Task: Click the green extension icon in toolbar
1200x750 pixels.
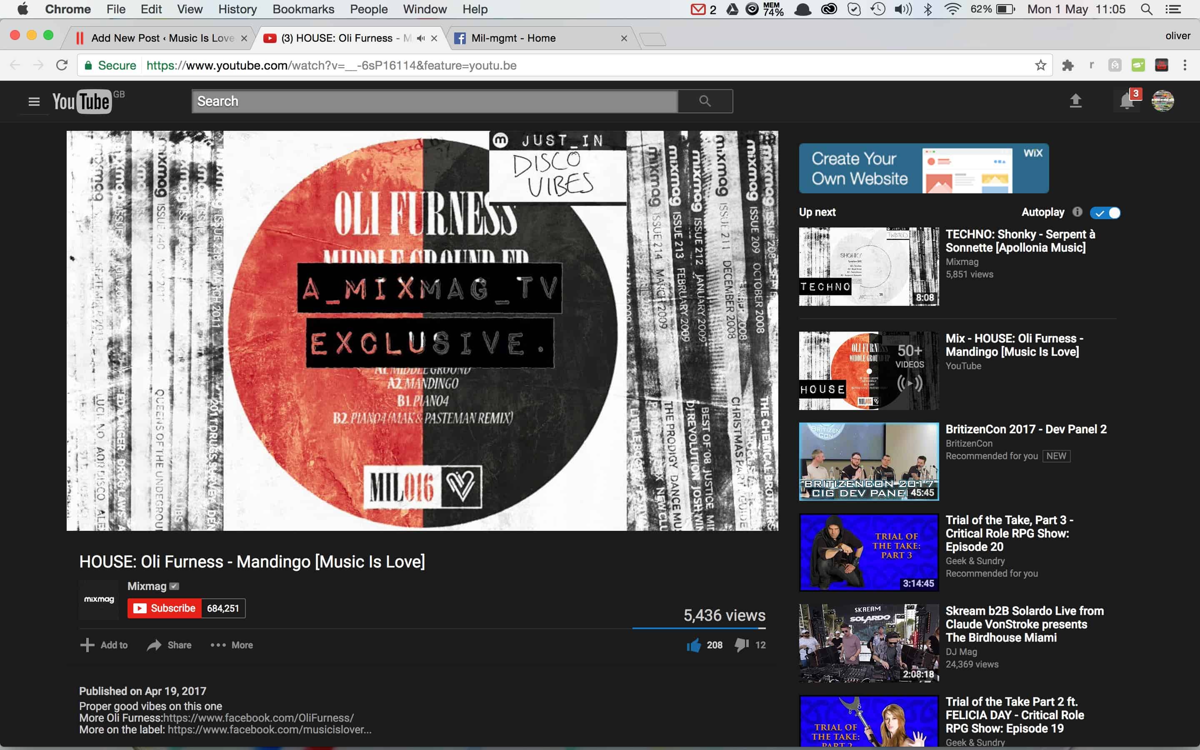Action: [x=1138, y=65]
